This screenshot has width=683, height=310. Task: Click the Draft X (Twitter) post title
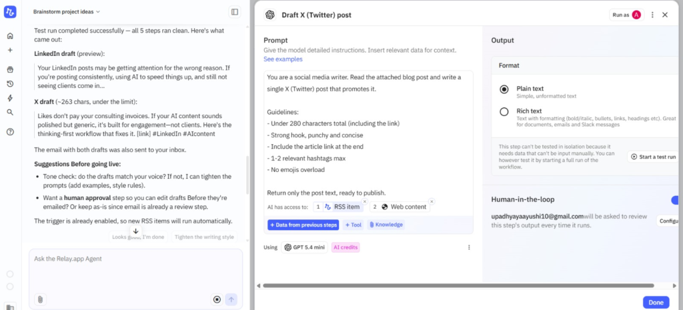click(316, 15)
